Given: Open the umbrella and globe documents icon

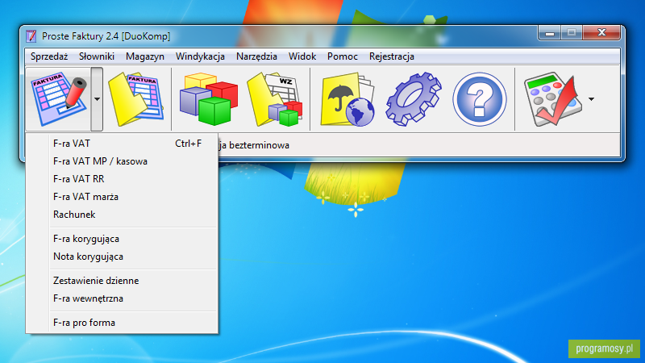Looking at the screenshot, I should click(347, 99).
